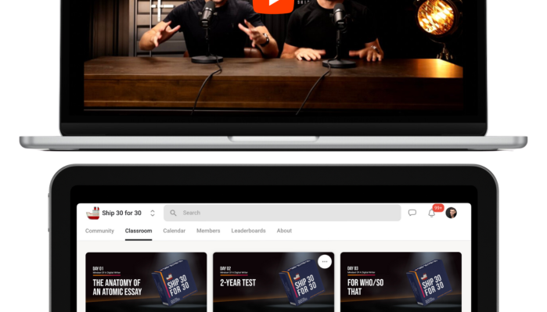
Task: Select the Classroom tab
Action: pos(139,231)
